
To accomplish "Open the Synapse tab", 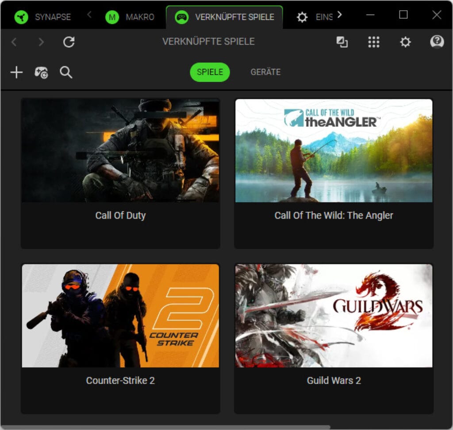I will click(x=43, y=17).
